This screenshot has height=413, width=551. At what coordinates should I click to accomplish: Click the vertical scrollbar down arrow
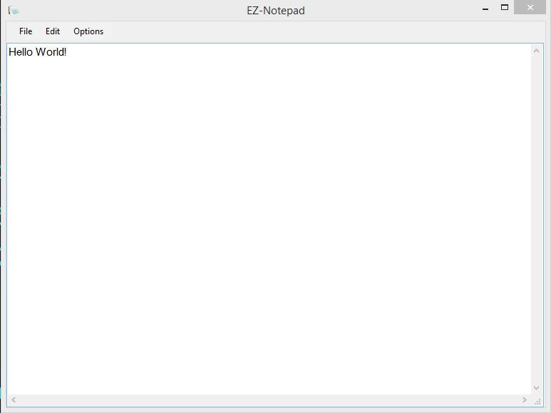click(x=536, y=387)
